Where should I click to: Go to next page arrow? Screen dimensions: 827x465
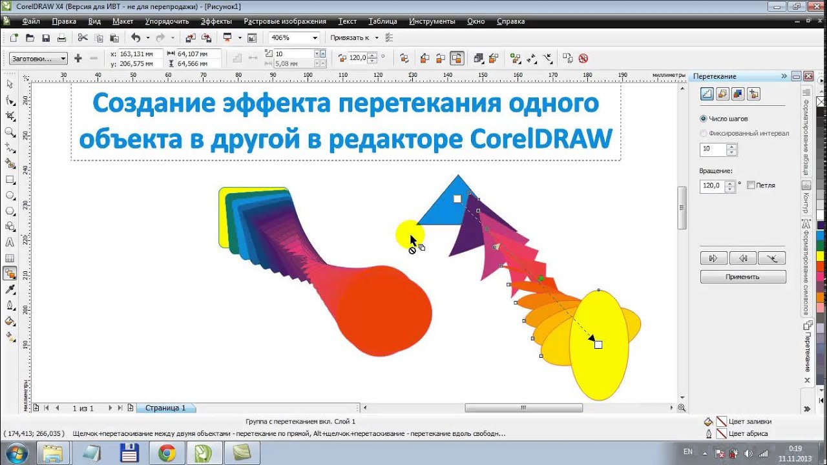tap(110, 408)
